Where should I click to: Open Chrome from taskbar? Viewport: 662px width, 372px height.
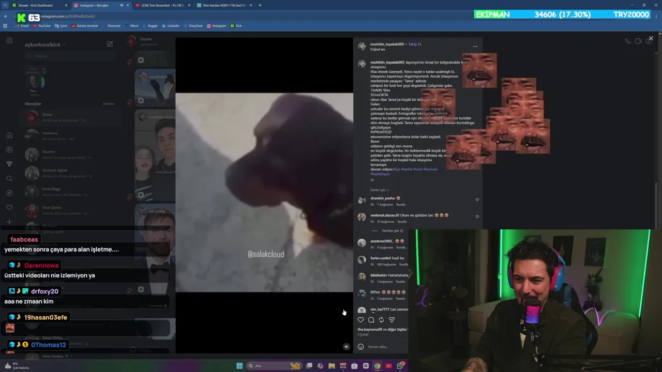point(377,366)
